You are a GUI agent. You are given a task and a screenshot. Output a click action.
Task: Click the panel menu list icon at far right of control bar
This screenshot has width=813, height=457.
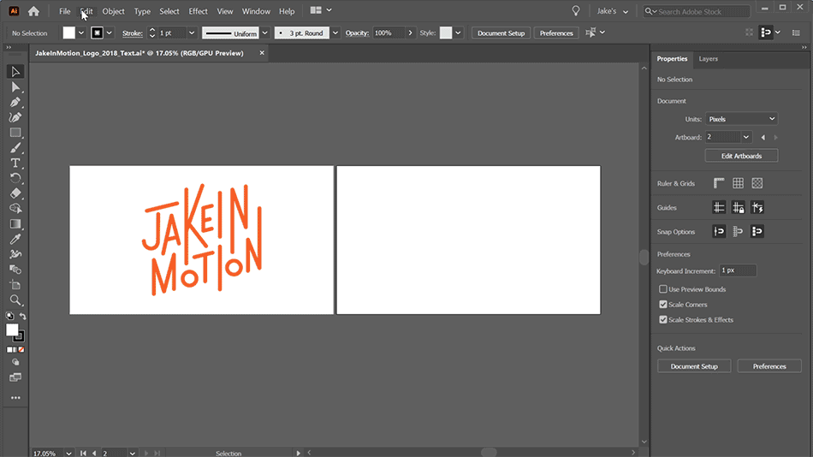(x=796, y=33)
